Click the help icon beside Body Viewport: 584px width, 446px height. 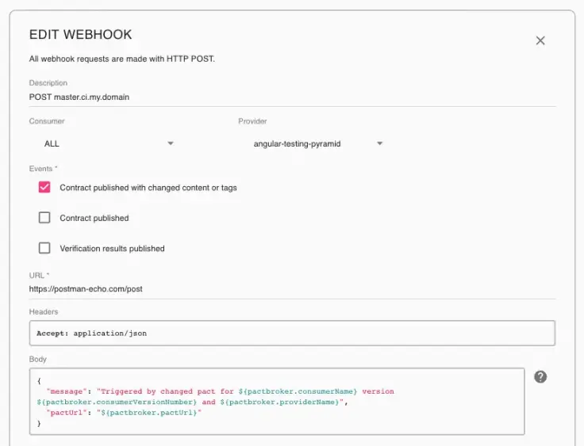tap(540, 376)
